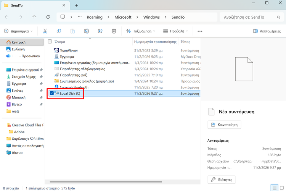Select the TeamViewer shortcut file
This screenshot has height=191, width=286.
pos(69,50)
